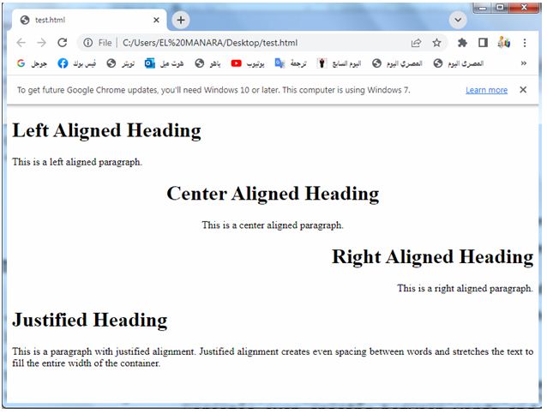Open the Chrome profile avatar
This screenshot has height=414, width=547.
(x=504, y=42)
